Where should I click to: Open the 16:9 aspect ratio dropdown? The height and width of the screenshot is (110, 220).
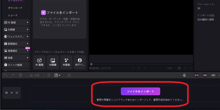(171, 68)
